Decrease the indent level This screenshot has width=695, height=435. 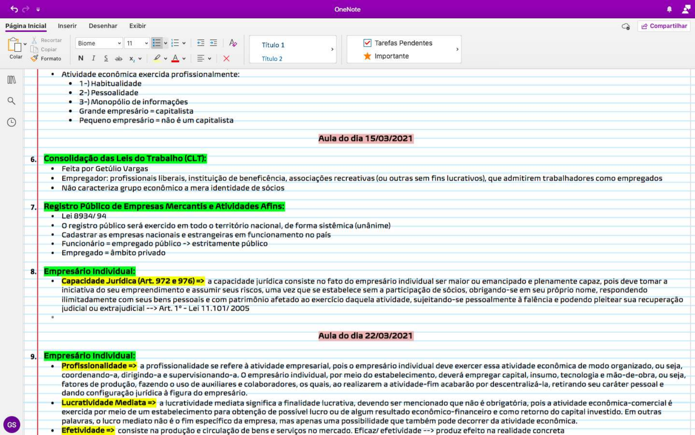click(x=201, y=43)
